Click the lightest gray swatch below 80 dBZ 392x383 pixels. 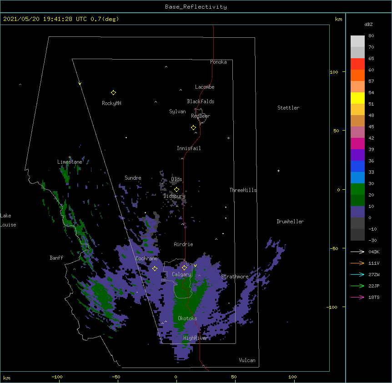pos(357,41)
